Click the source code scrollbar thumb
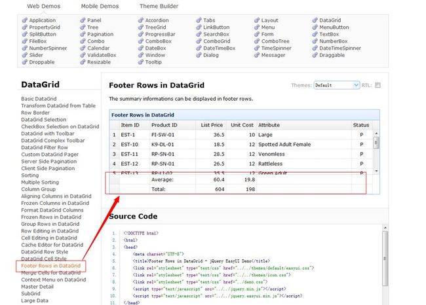The image size is (426, 305). [x=385, y=259]
